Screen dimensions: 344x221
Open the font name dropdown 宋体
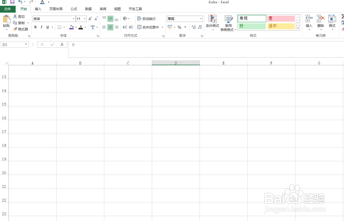click(74, 19)
